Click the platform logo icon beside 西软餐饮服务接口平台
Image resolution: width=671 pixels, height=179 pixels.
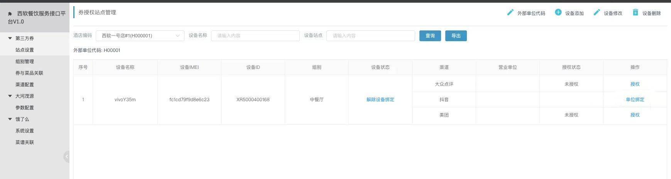10,13
